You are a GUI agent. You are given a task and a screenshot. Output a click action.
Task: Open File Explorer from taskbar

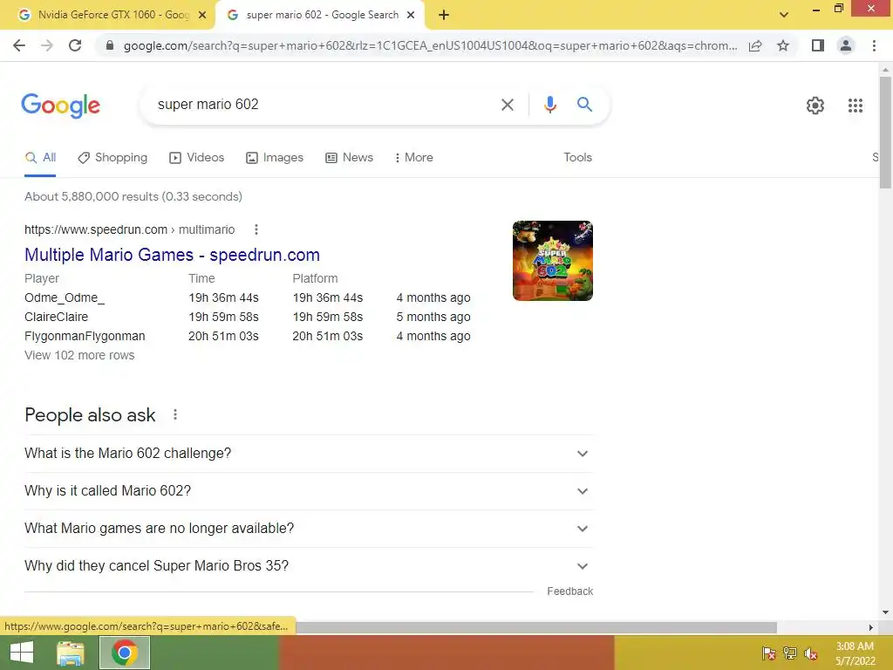(x=71, y=653)
